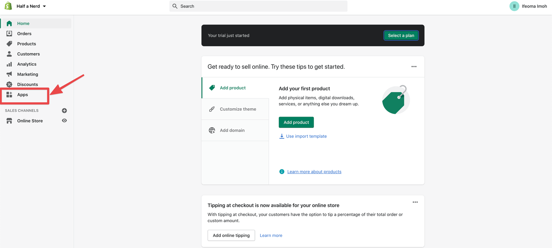Open the Half a Nerd store dropdown
This screenshot has width=552, height=248.
coord(31,6)
